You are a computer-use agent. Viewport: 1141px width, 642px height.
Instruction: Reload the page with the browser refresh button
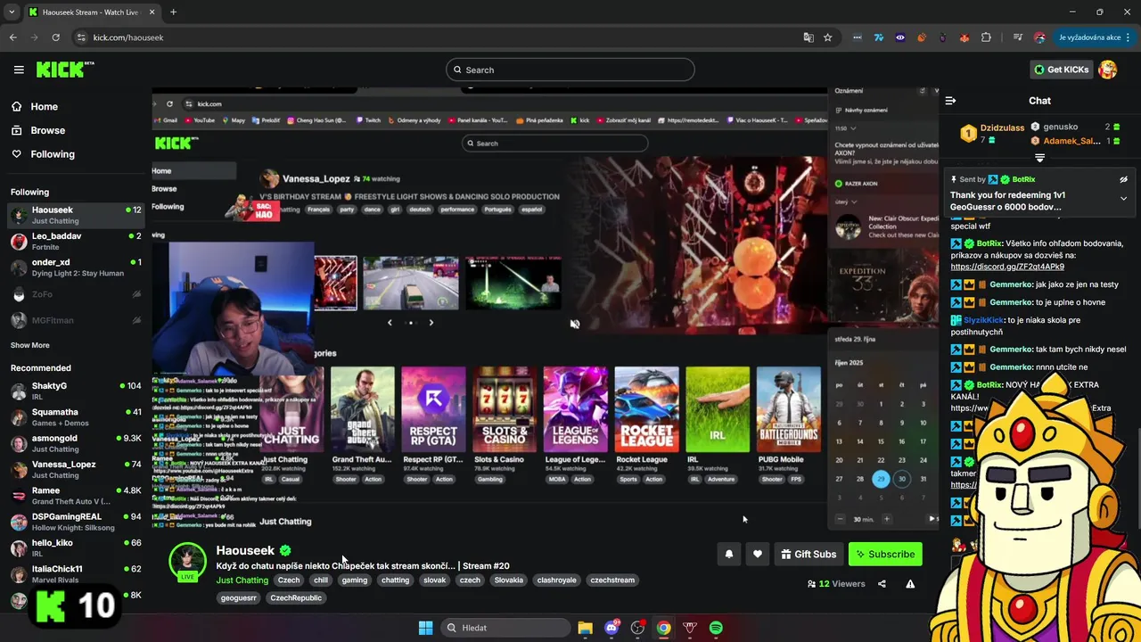tap(55, 37)
